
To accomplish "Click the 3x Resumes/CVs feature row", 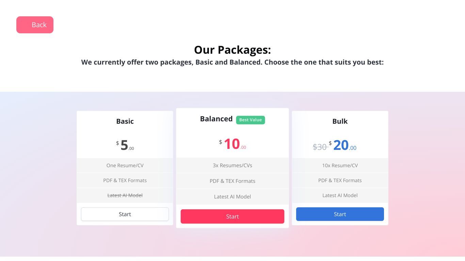I will [x=233, y=166].
